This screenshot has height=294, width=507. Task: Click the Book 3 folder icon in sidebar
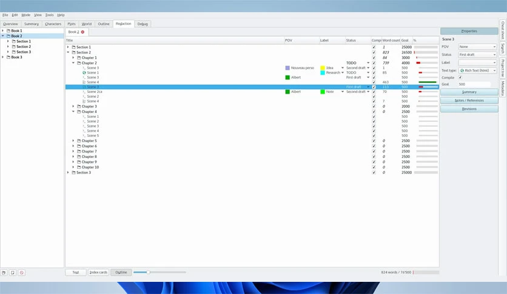8,57
